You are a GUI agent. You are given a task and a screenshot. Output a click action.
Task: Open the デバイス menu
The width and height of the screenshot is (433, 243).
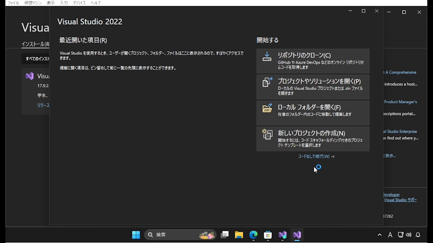click(79, 3)
